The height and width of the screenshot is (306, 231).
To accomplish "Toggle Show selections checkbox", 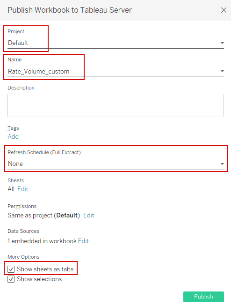I will click(11, 279).
